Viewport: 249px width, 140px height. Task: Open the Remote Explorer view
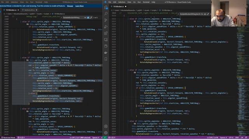pos(106,40)
